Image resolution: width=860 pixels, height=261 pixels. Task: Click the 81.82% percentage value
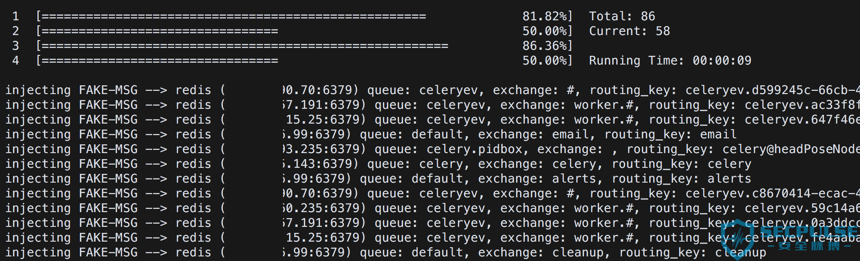tap(545, 17)
